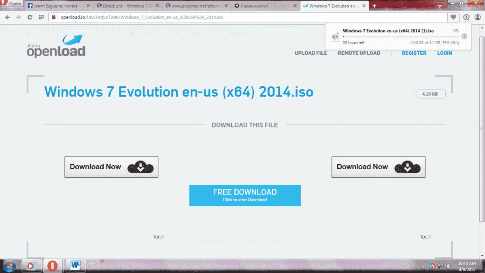Open Microsoft Word from the taskbar
485x273 pixels.
click(75, 266)
